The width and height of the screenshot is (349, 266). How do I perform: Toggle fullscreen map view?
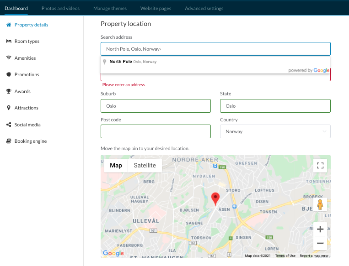tap(320, 166)
